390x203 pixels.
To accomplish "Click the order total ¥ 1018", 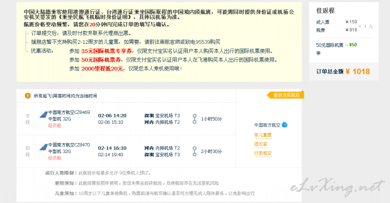I will point(358,72).
